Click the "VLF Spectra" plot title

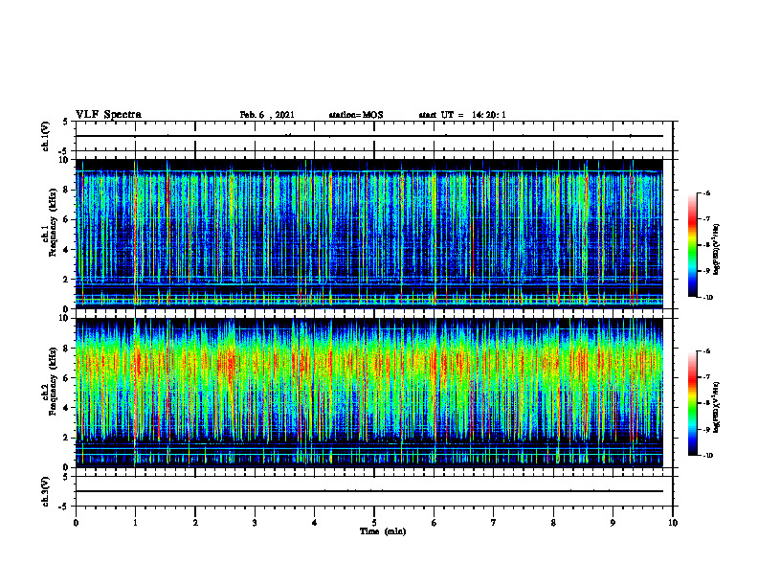108,115
